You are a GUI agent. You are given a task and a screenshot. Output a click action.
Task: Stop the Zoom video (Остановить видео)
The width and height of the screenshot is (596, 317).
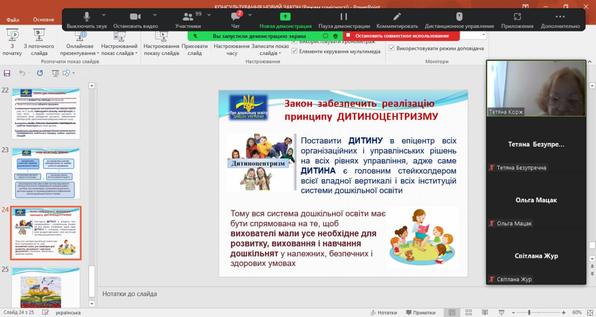(x=135, y=20)
